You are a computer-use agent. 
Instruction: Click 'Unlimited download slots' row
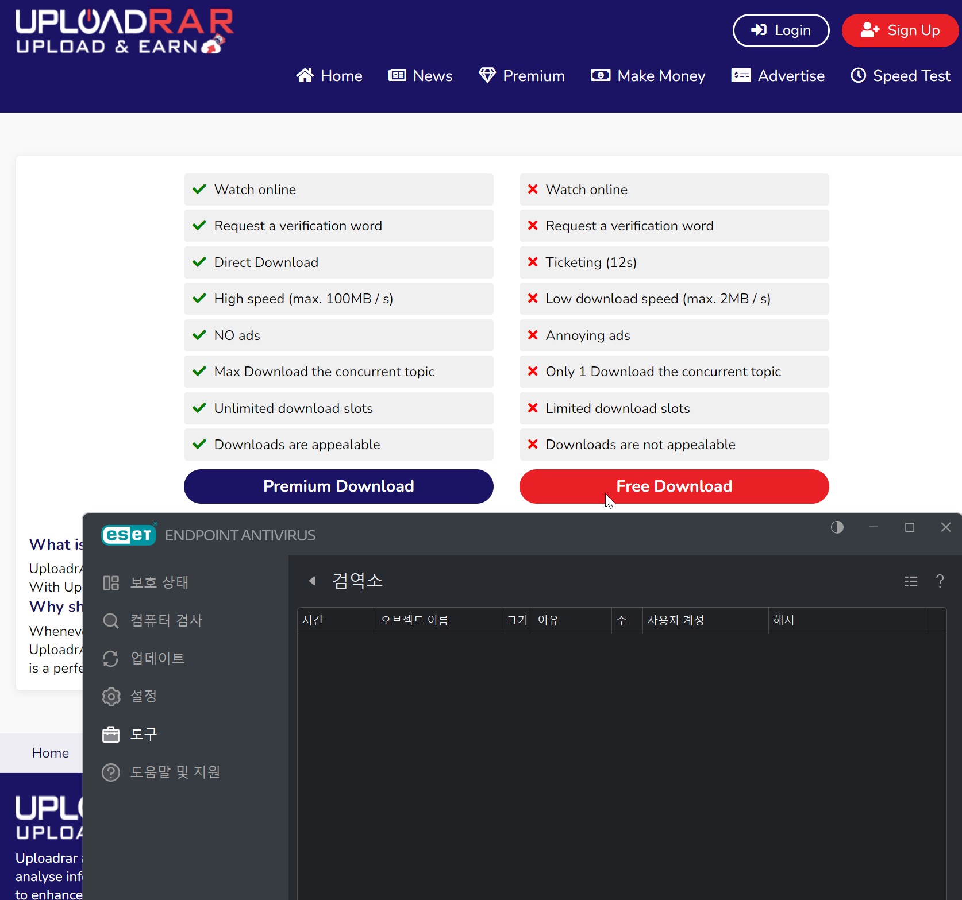(338, 408)
